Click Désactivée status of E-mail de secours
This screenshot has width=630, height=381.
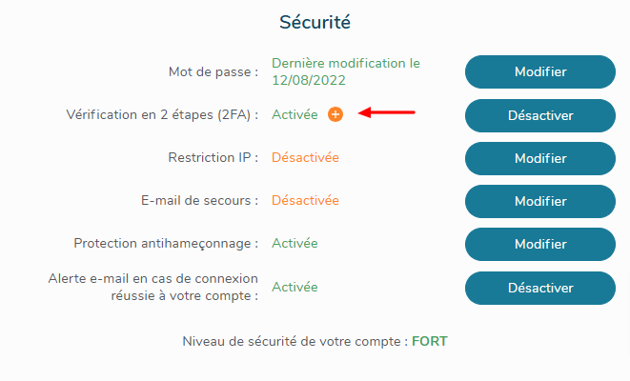click(x=305, y=200)
